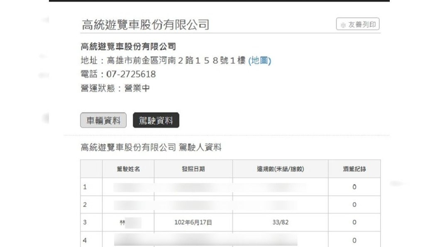
Task: Select the violations cell 33/82
Action: tap(280, 223)
